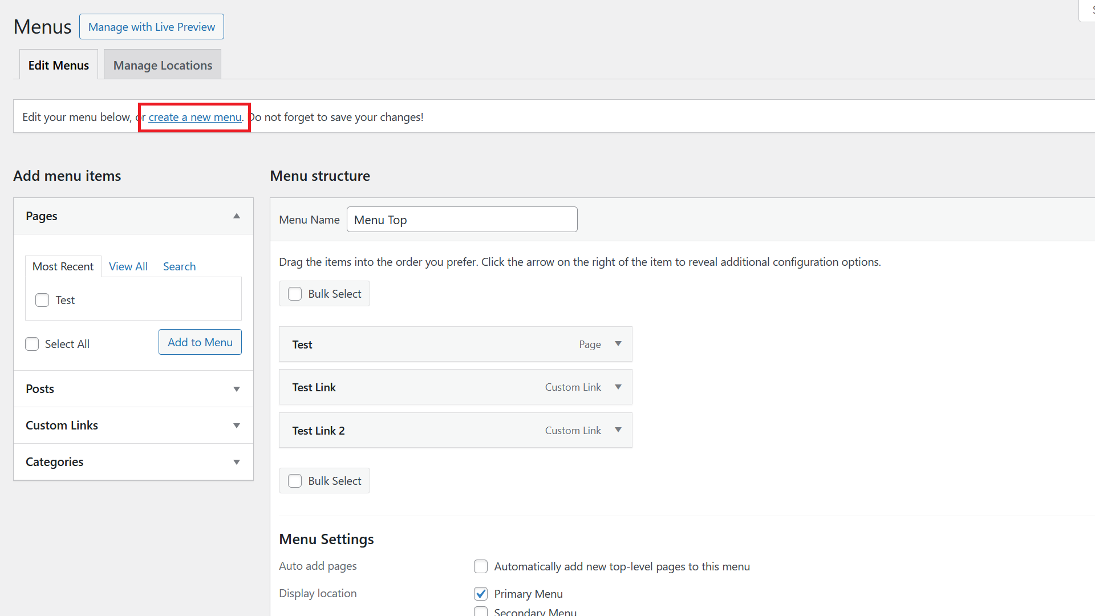Click the 'create a new menu' link
Screen dimensions: 1095x616
[195, 116]
